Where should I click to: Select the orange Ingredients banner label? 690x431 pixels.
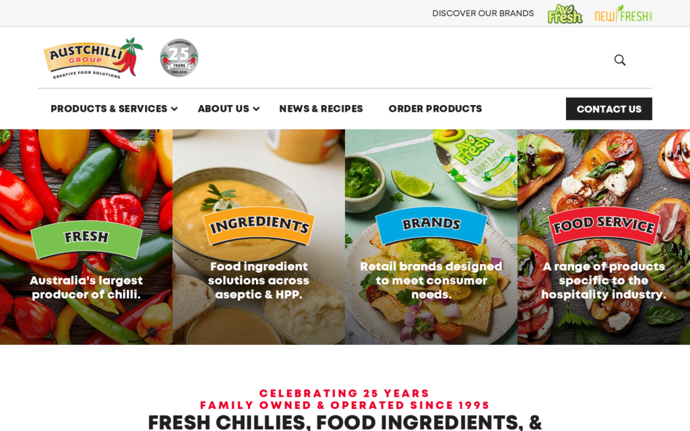pos(259,225)
